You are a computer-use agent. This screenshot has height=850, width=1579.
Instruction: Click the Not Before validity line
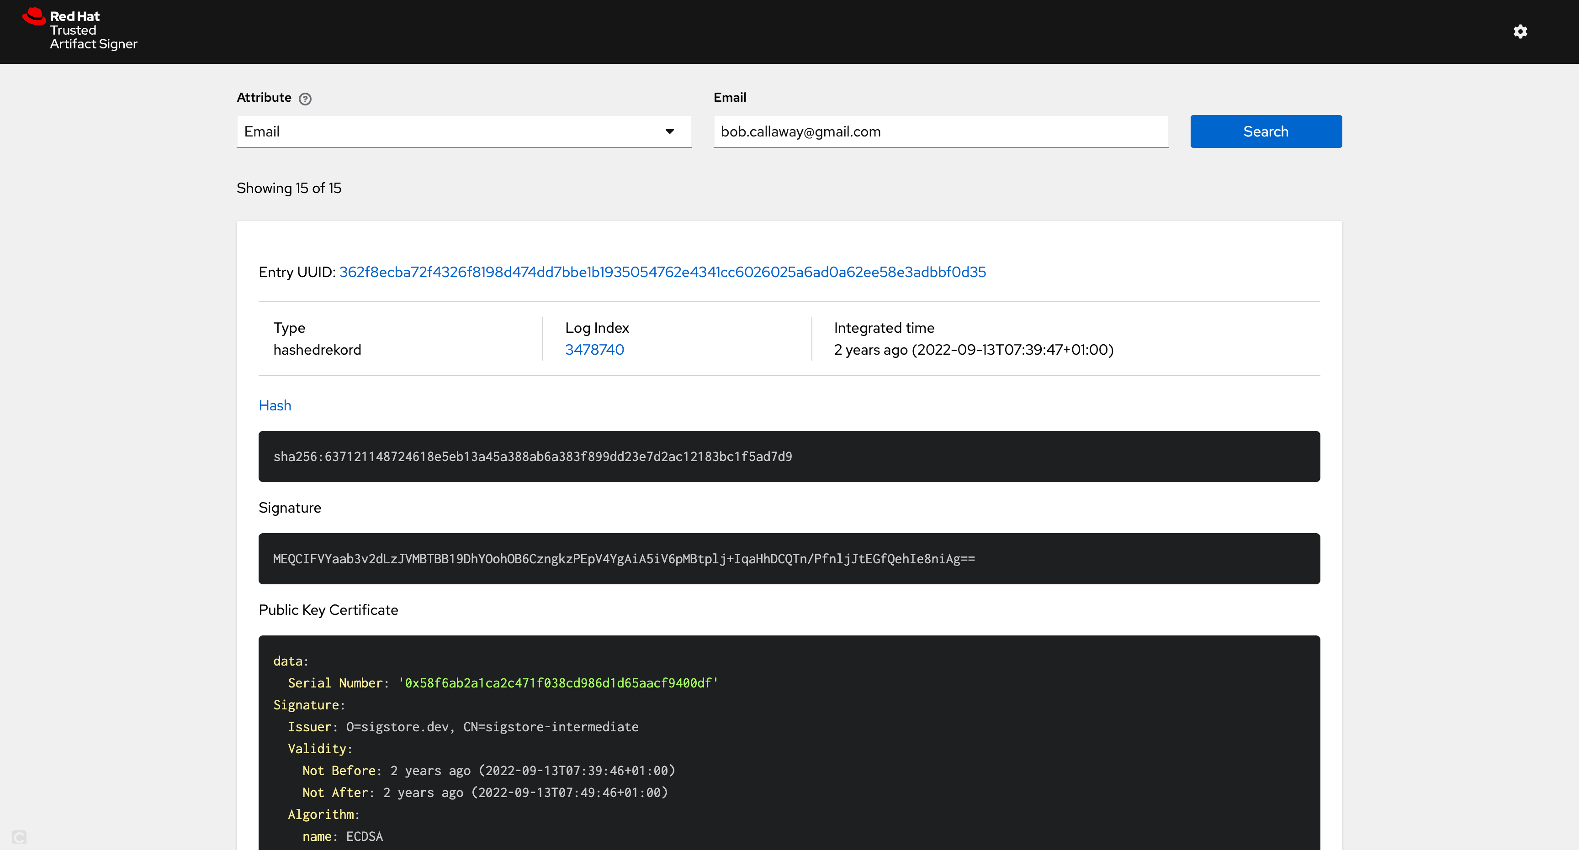point(488,771)
